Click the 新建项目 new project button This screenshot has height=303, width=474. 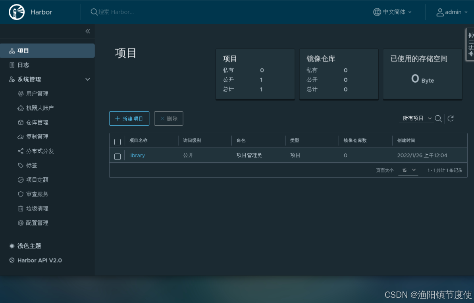point(129,118)
